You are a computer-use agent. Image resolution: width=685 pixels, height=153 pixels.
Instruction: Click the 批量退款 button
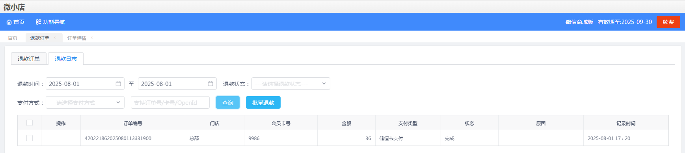(263, 102)
